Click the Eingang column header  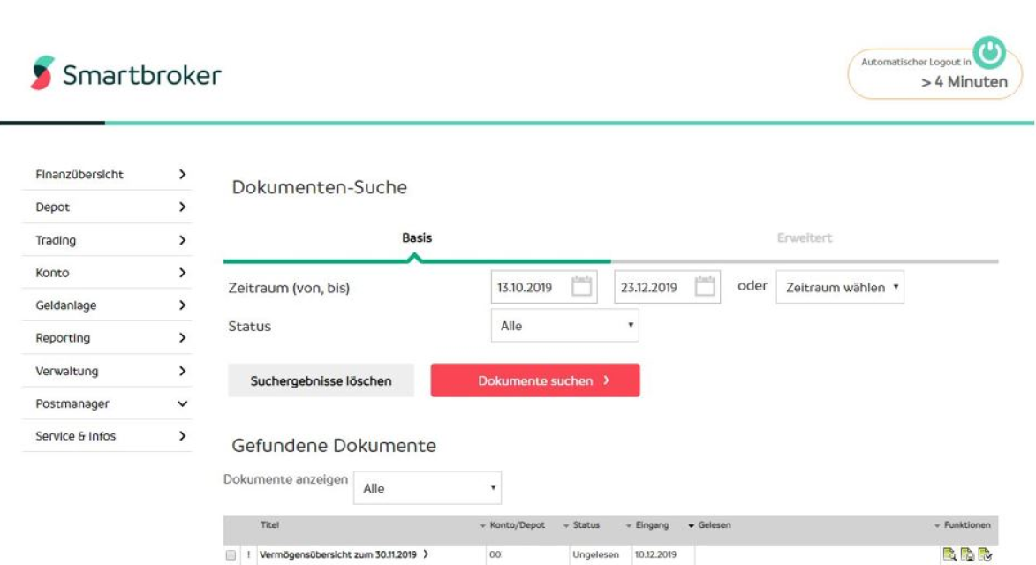tap(652, 525)
